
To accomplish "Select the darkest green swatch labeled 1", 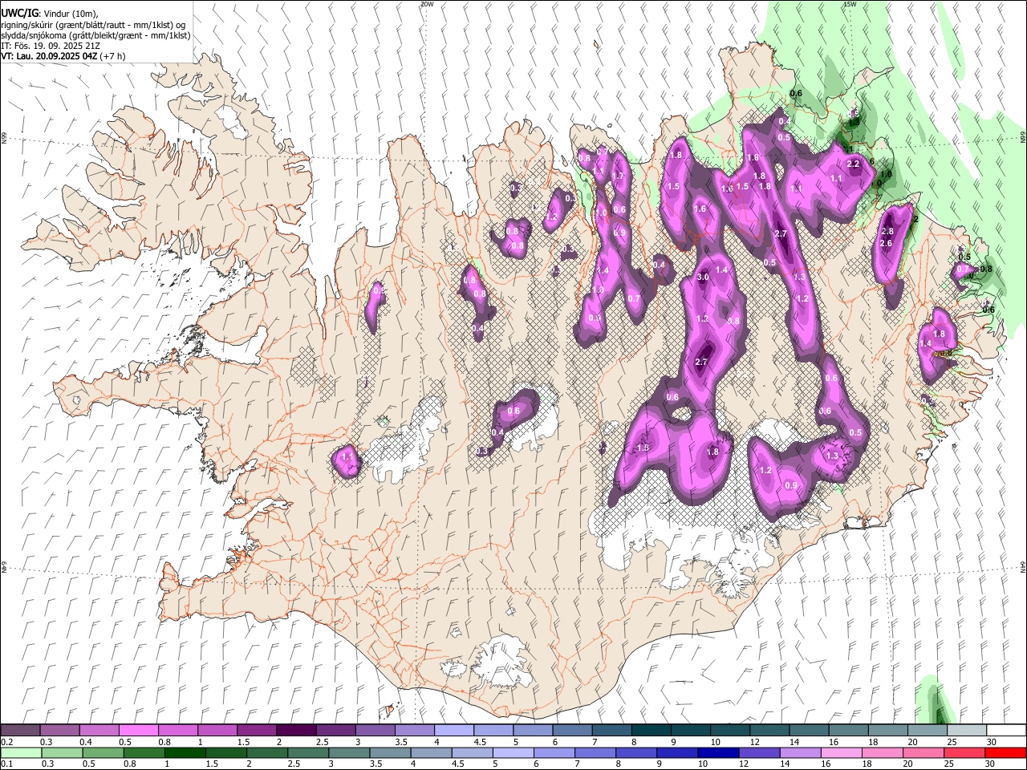I will [x=185, y=752].
